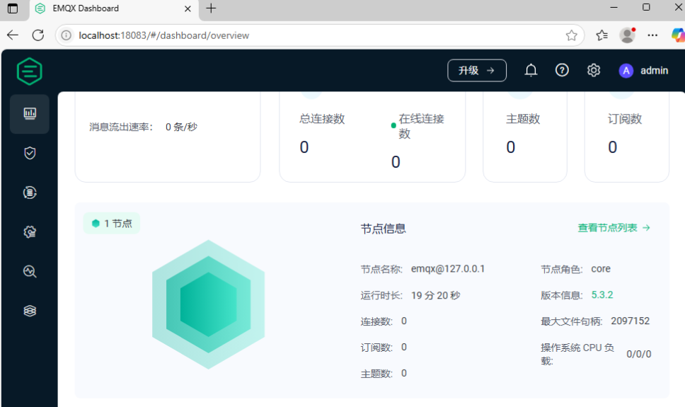Click the admin avatar icon
685x407 pixels.
[626, 70]
